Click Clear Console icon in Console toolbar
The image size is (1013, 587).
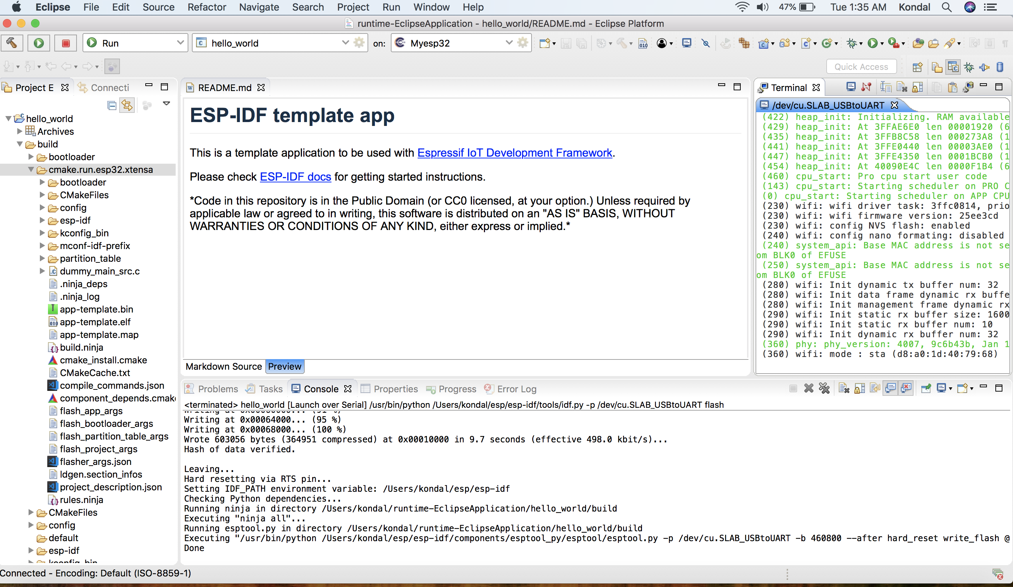tap(844, 388)
